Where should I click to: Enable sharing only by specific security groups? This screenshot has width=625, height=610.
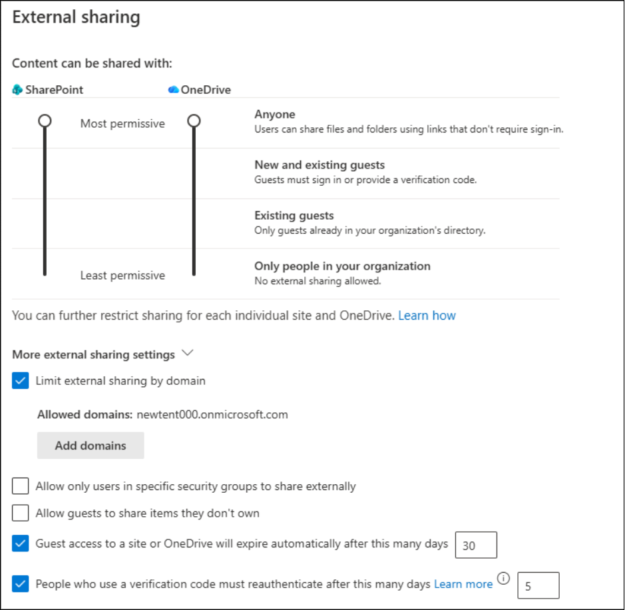pyautogui.click(x=21, y=486)
